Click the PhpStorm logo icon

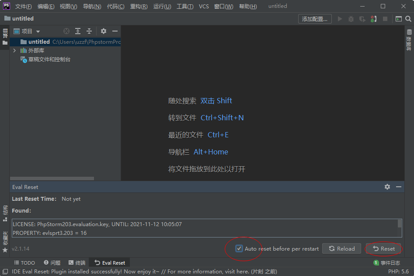tap(6, 6)
